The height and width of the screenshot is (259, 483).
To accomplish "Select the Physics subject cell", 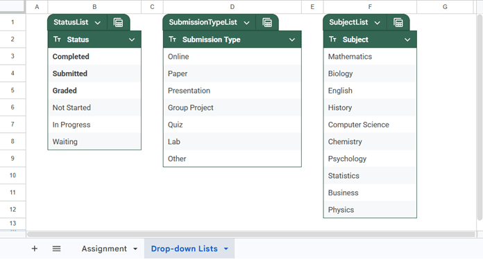I will (370, 210).
